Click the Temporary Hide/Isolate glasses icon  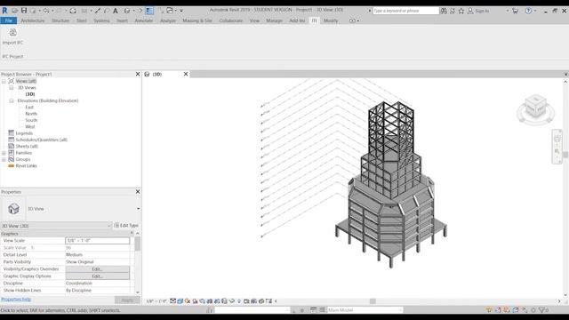tap(232, 300)
